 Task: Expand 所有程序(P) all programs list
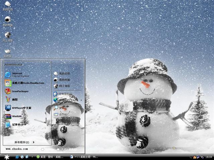pyautogui.click(x=24, y=142)
